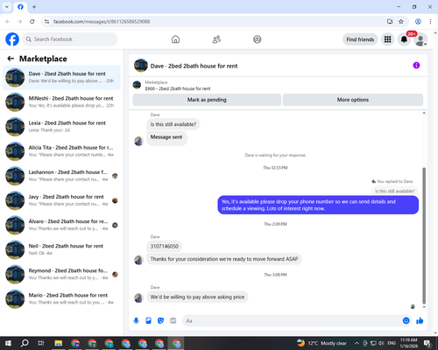This screenshot has height=350, width=438.
Task: Open conversation info purple icon
Action: (x=416, y=66)
